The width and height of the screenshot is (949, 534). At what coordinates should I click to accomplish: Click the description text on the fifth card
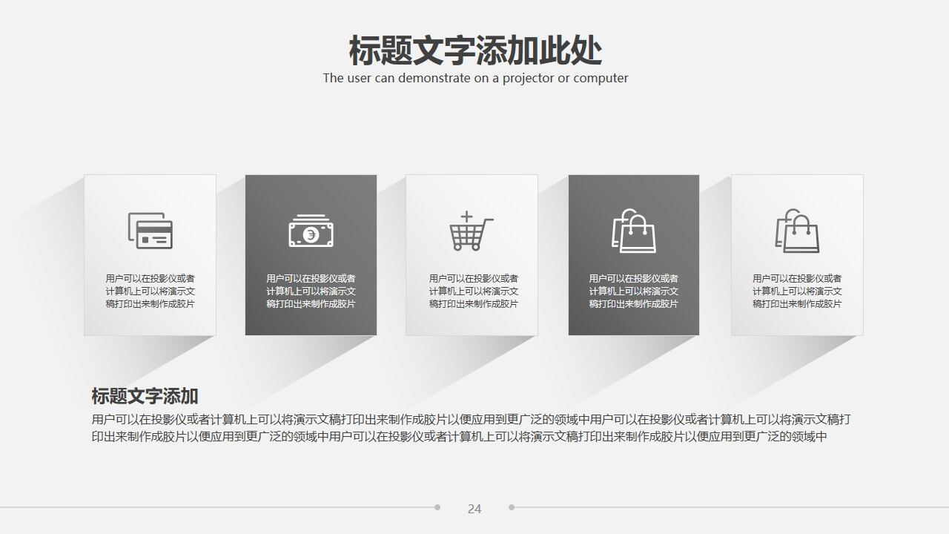(796, 291)
